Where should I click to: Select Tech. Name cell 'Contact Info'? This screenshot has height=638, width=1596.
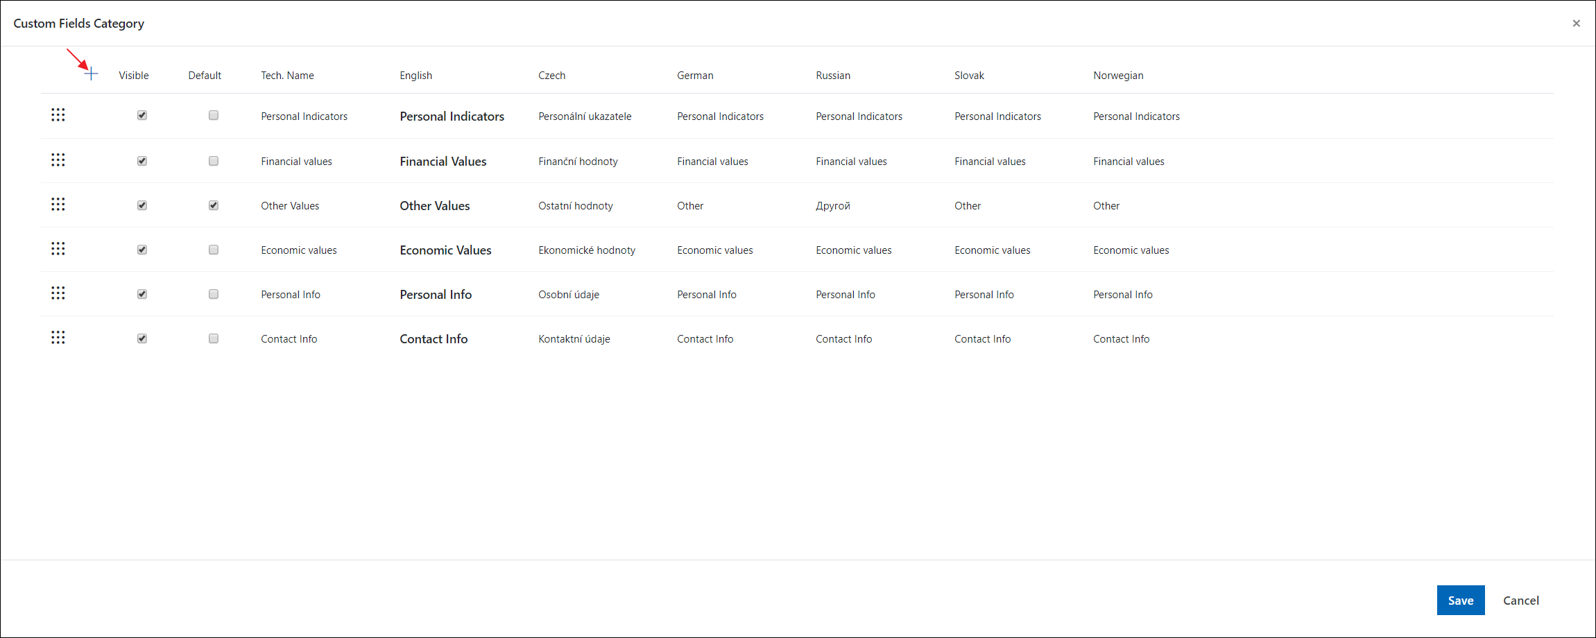click(x=289, y=339)
